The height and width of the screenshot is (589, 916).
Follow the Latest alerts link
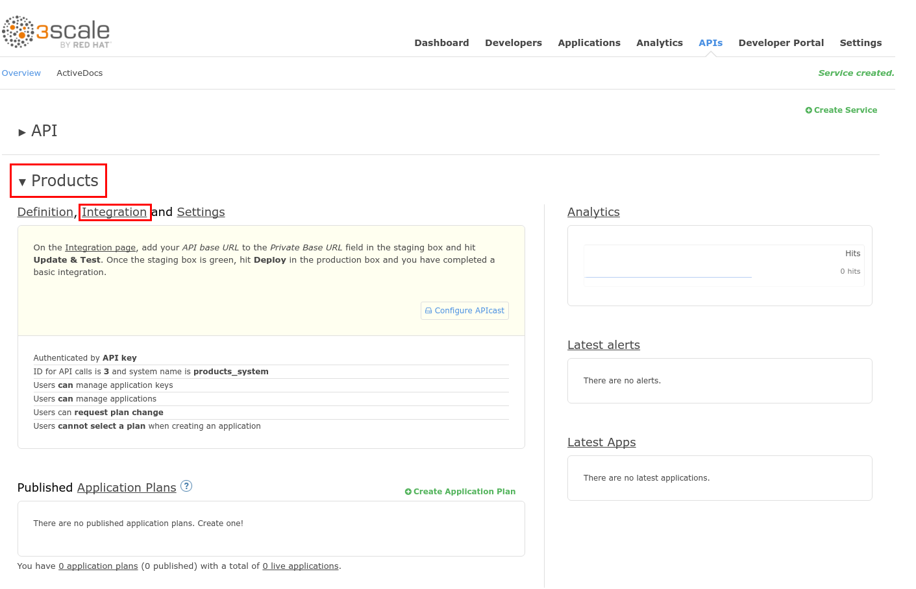point(603,345)
